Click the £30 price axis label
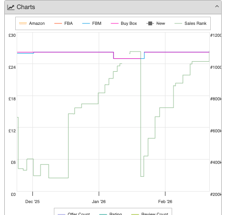This screenshot has height=215, width=226. [12, 35]
